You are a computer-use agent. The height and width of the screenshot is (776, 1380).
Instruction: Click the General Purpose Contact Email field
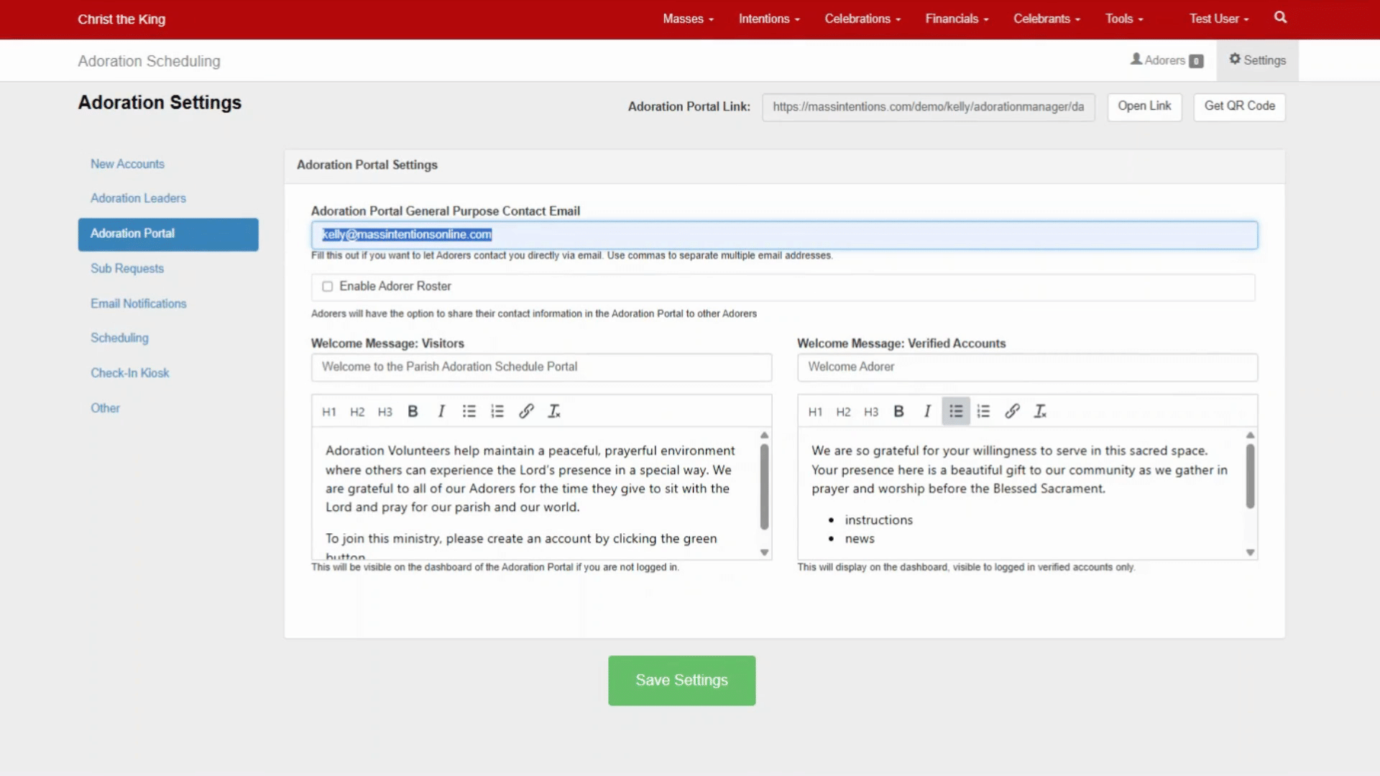tap(784, 236)
